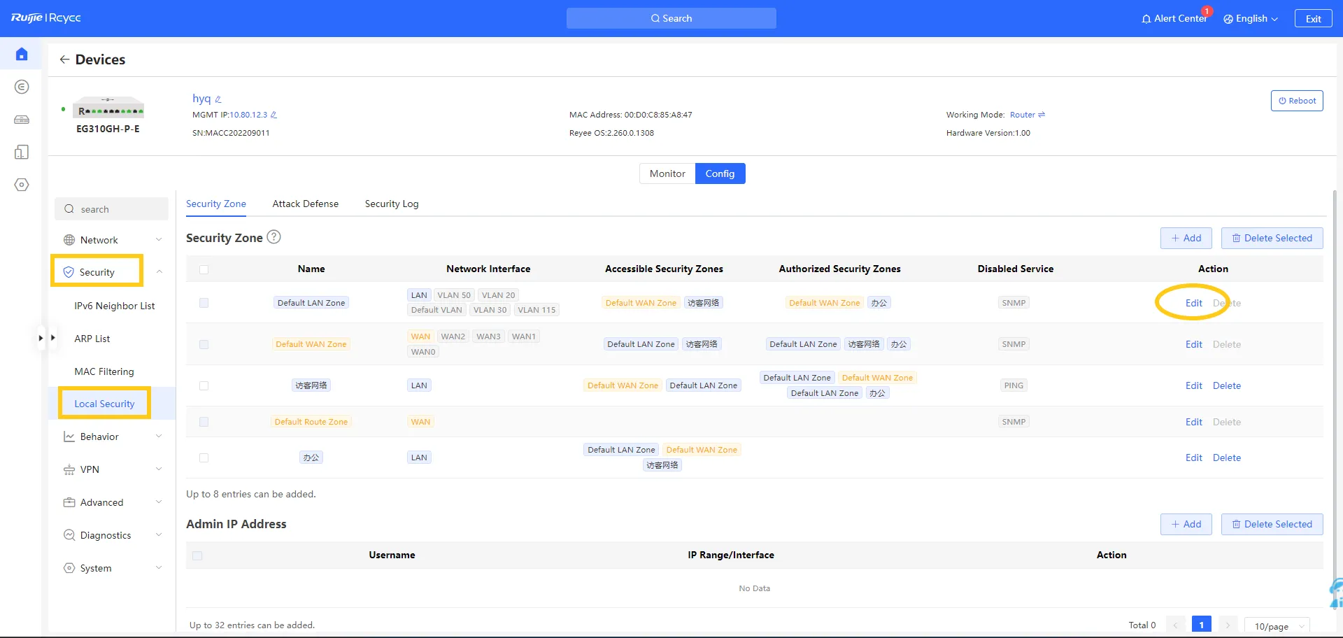Click the sidebar building panel icon
The height and width of the screenshot is (638, 1343).
(x=22, y=152)
